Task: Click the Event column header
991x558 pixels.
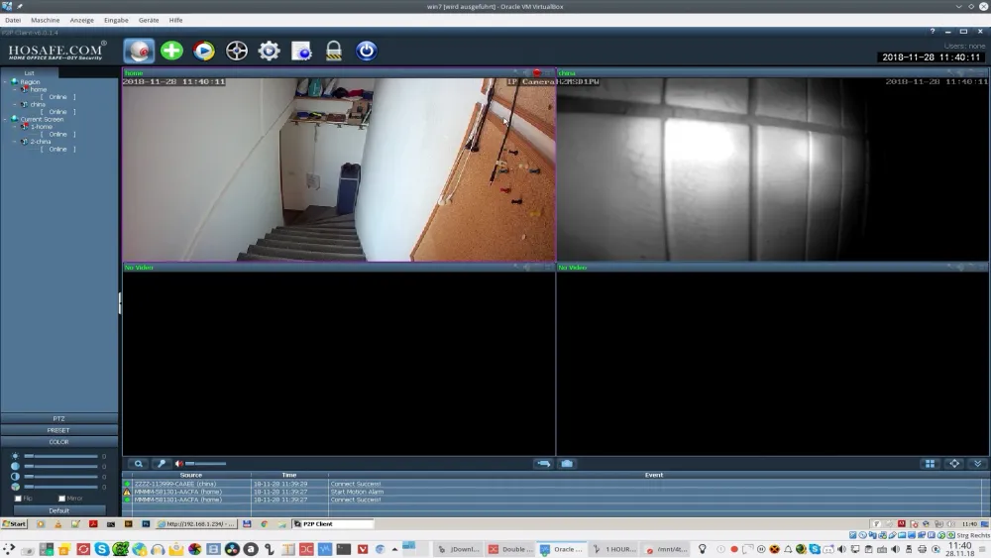Action: tap(654, 475)
